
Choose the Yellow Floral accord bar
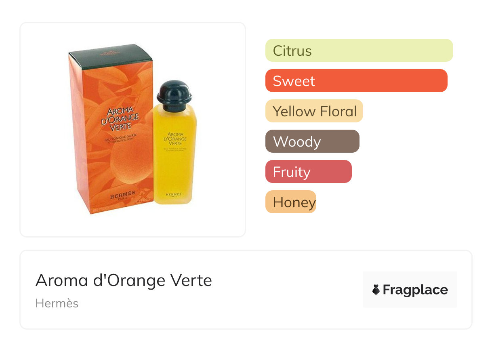pos(314,111)
